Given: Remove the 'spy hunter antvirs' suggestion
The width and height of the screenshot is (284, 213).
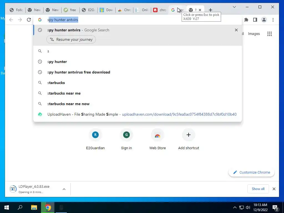Looking at the screenshot, I should 236,30.
